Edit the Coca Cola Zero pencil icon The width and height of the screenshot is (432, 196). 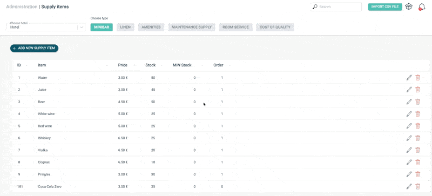click(x=409, y=186)
